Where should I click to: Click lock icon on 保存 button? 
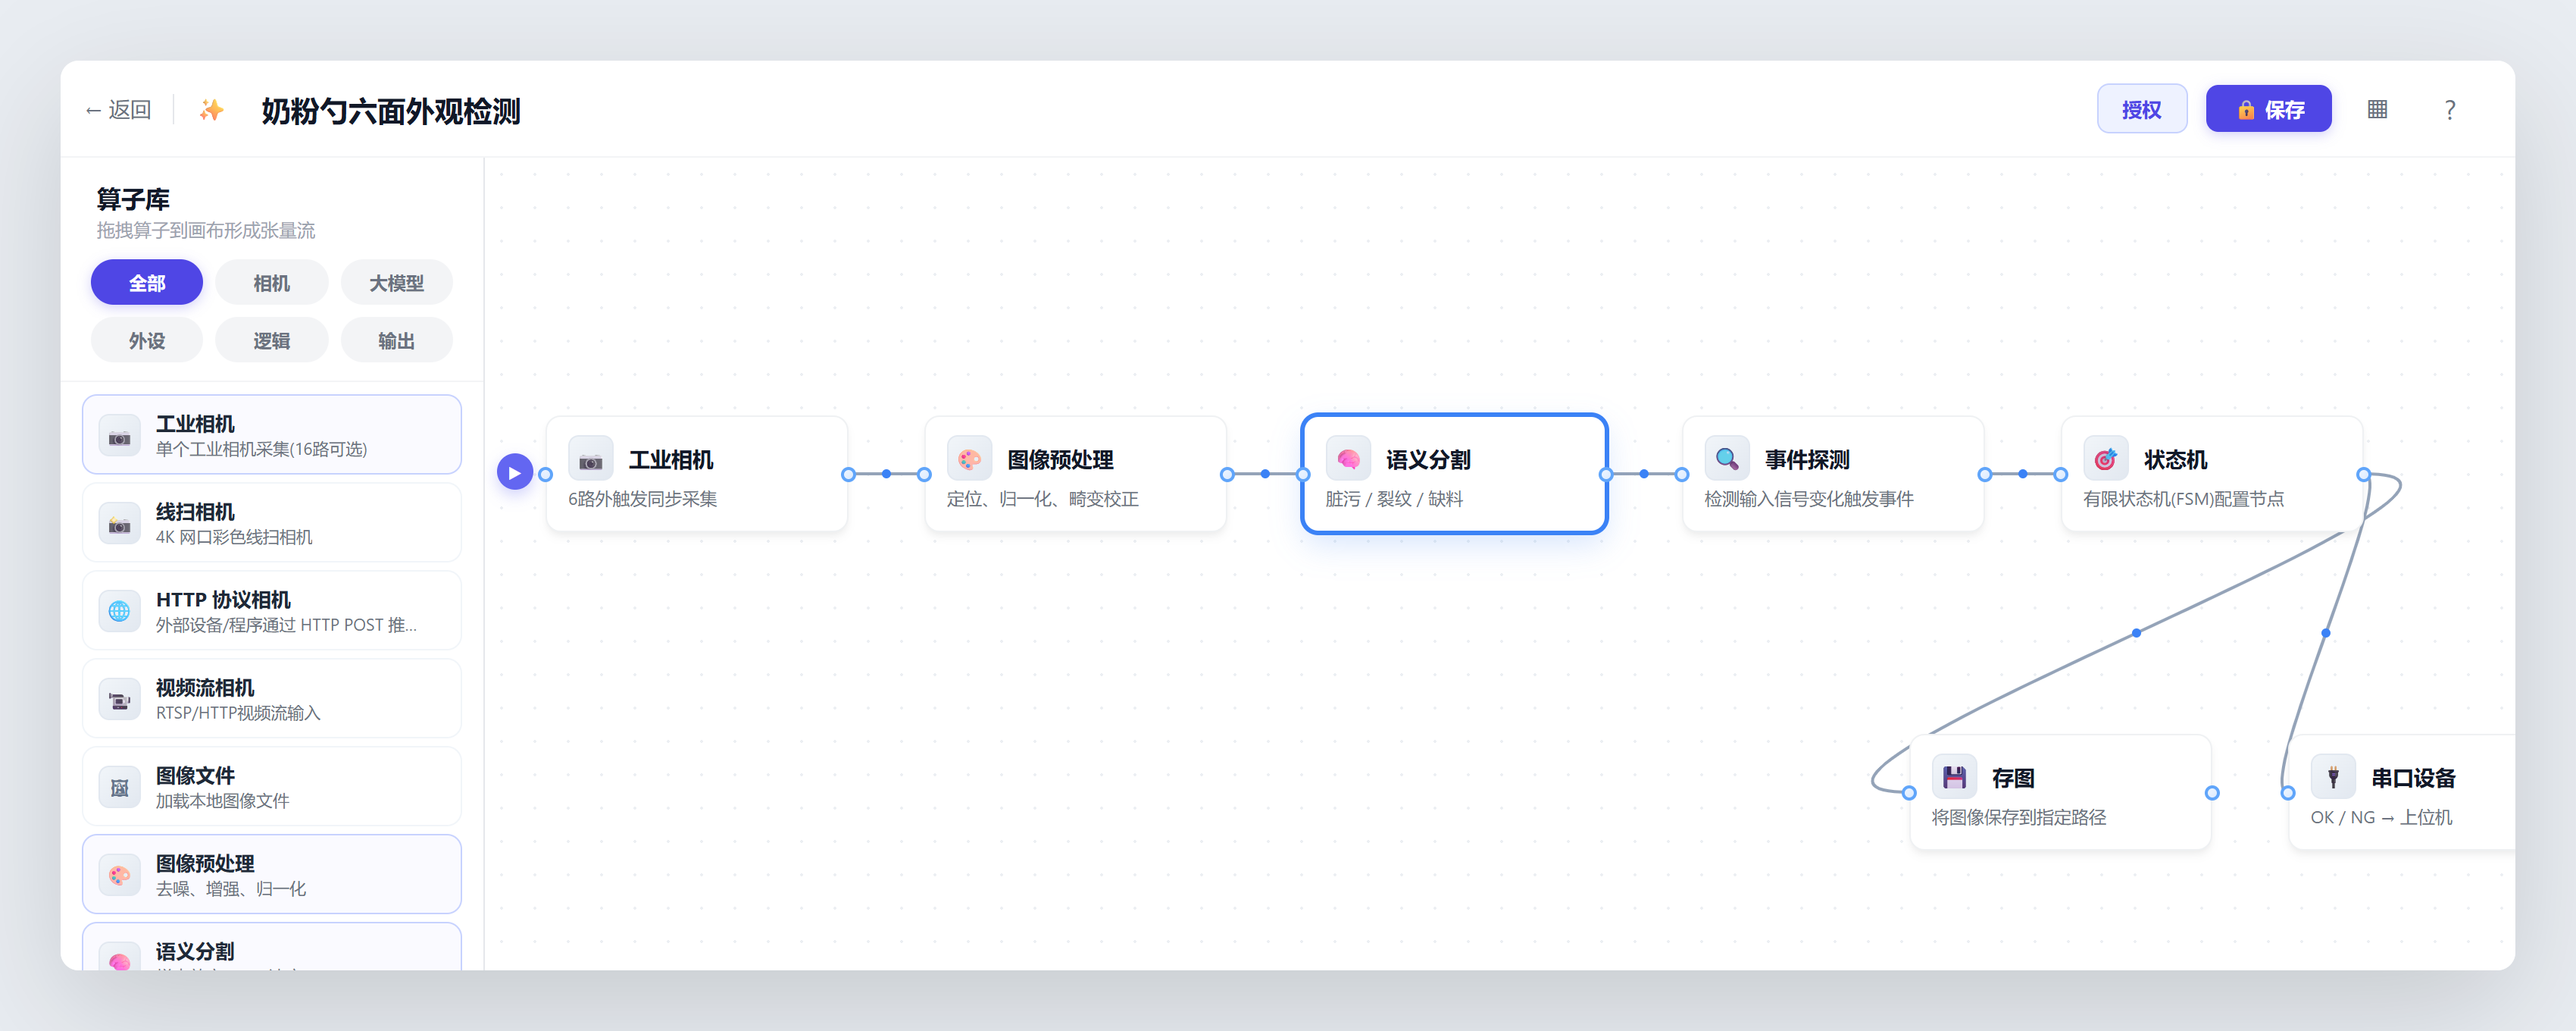(x=2246, y=110)
